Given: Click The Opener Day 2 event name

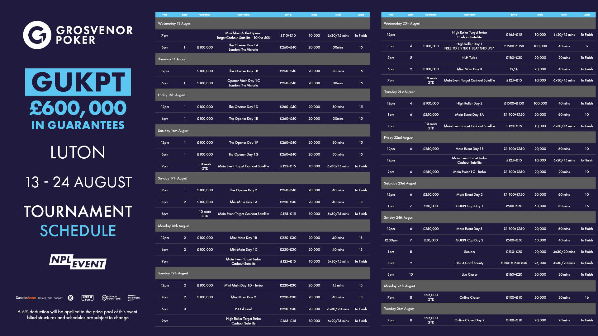Looking at the screenshot, I should pyautogui.click(x=244, y=190).
